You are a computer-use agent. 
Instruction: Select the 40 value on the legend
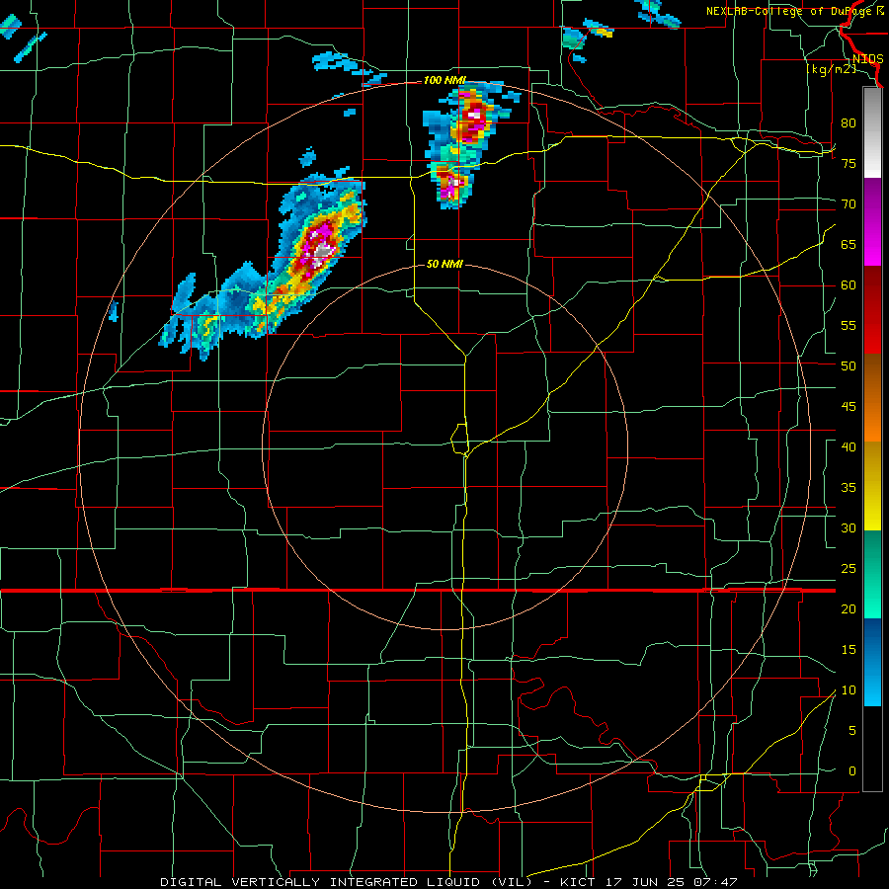[x=849, y=446]
